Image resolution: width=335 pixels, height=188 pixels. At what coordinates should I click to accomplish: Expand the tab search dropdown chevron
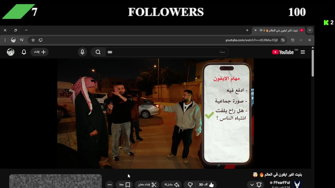pyautogui.click(x=310, y=30)
